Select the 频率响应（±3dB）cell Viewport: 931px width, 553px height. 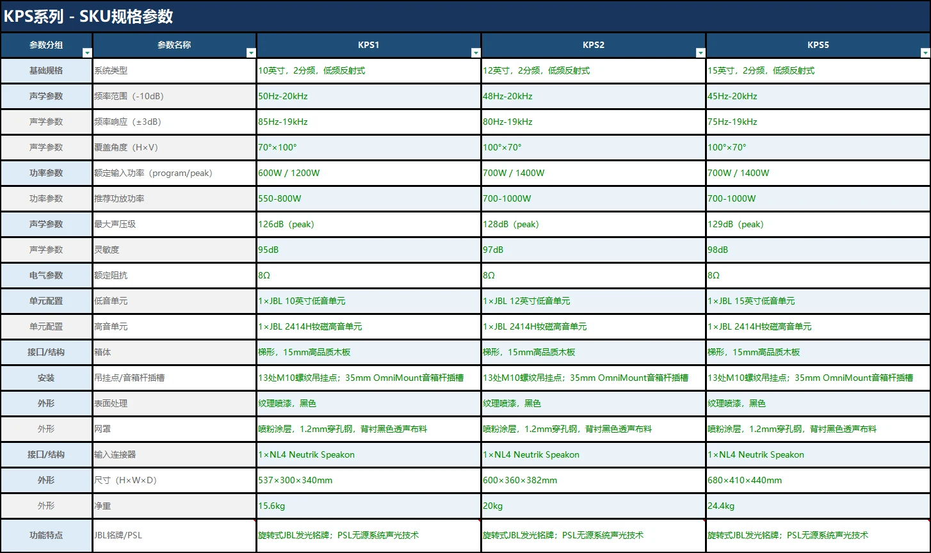[x=175, y=122]
